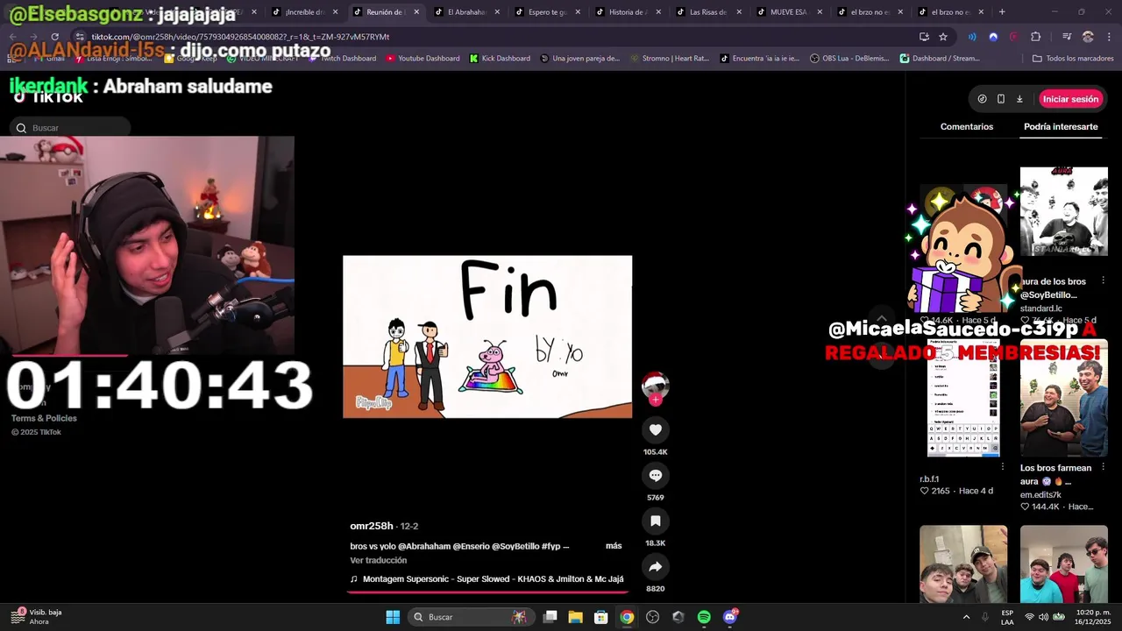
Task: Open comments via the speech bubble icon
Action: click(655, 475)
